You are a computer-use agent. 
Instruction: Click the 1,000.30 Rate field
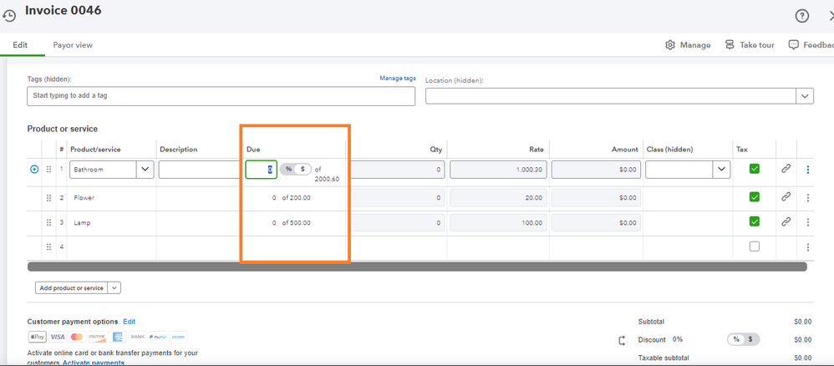tap(498, 170)
